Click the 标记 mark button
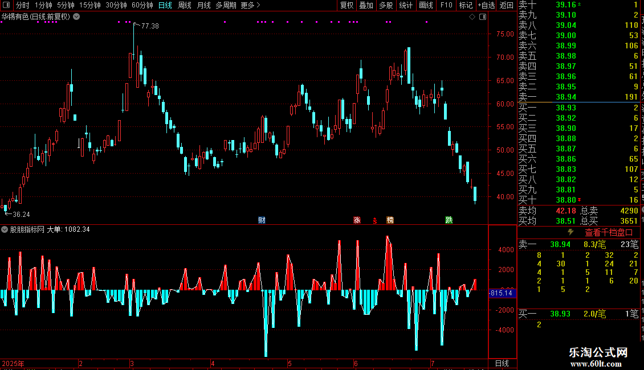 coord(466,5)
